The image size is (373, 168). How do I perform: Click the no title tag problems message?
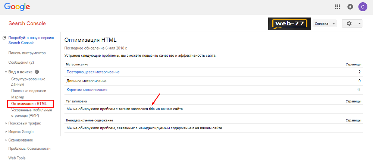pyautogui.click(x=125, y=109)
